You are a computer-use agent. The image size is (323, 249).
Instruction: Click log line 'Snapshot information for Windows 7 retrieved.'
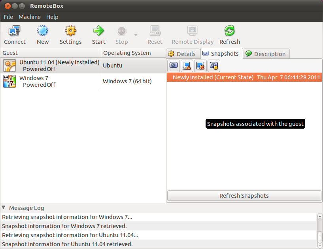tap(159, 226)
